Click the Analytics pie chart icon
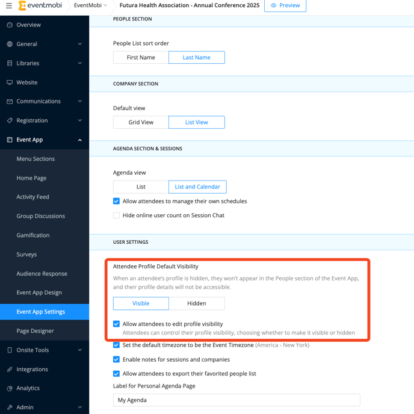This screenshot has height=414, width=414. (10, 388)
